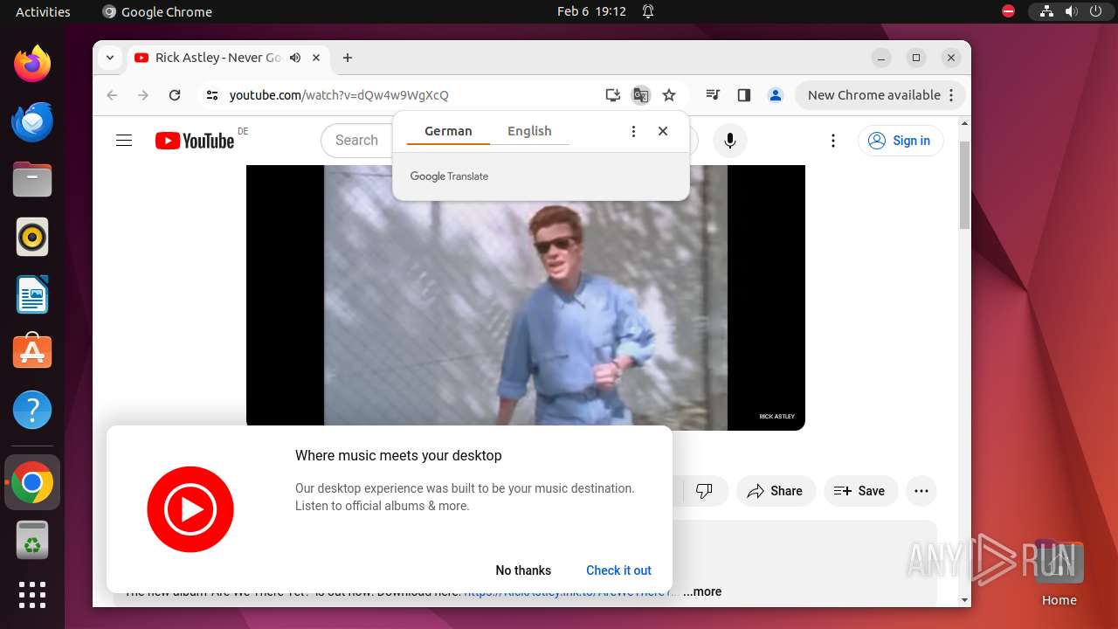1118x629 pixels.
Task: Click install app icon in address bar
Action: [613, 95]
